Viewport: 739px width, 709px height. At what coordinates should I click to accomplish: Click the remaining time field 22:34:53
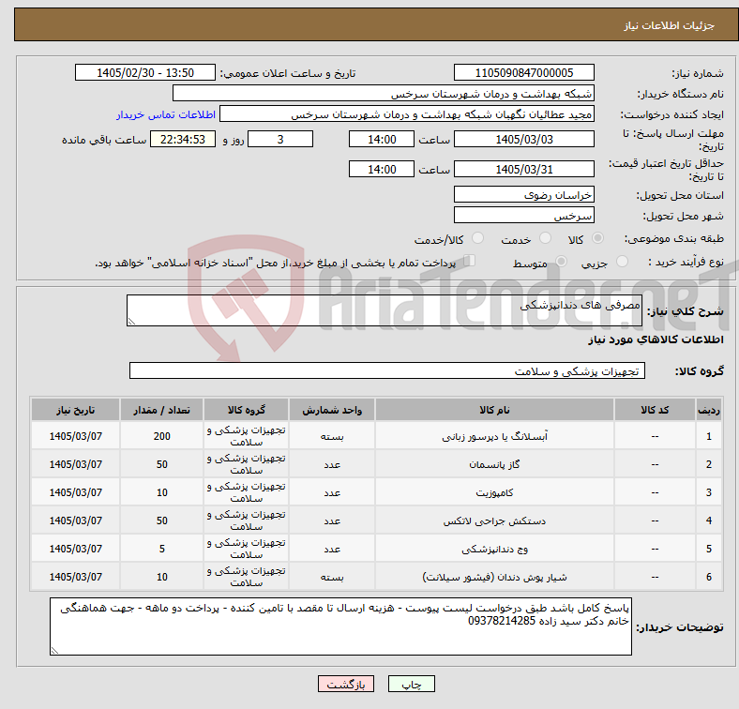point(183,139)
